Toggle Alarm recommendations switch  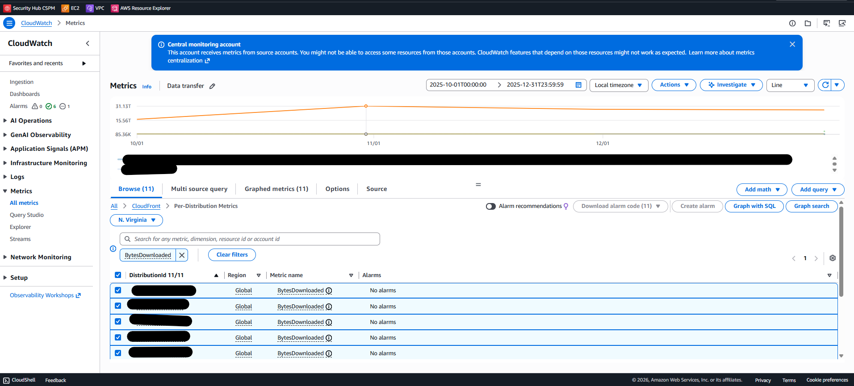491,206
